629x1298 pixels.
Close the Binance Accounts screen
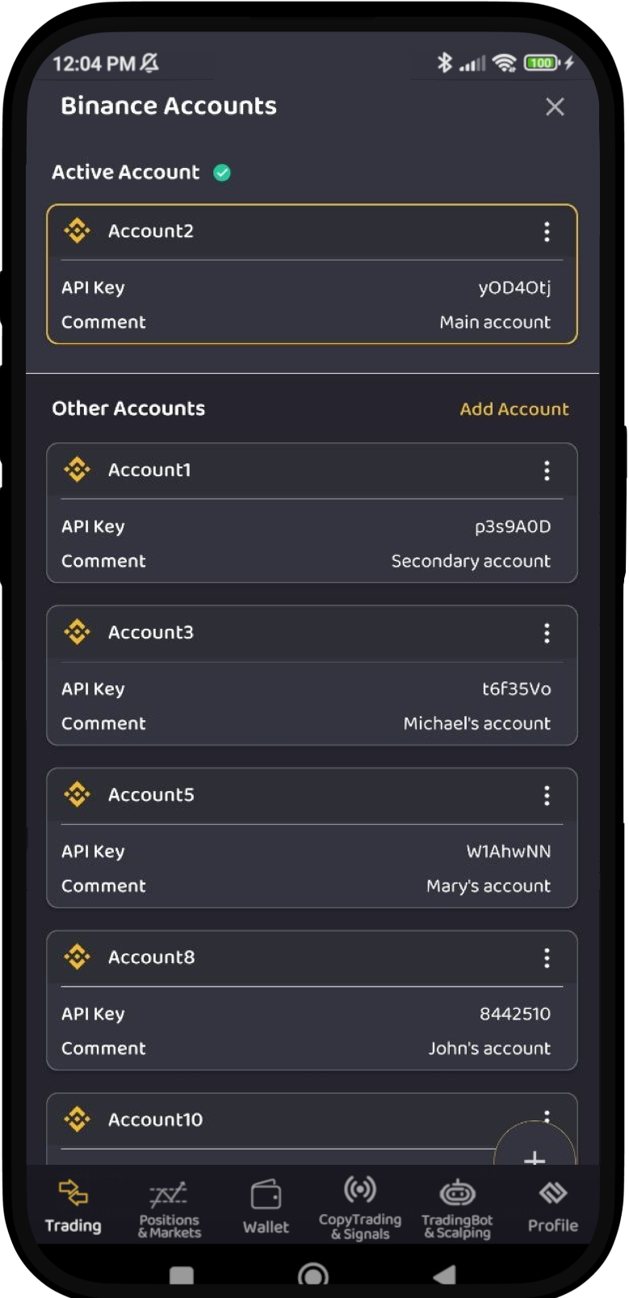point(555,107)
